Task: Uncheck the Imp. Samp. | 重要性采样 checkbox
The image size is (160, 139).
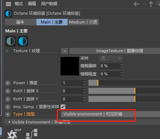Action: (63, 107)
